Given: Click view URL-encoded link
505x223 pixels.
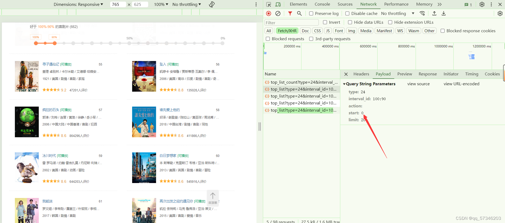Looking at the screenshot, I should click(461, 84).
